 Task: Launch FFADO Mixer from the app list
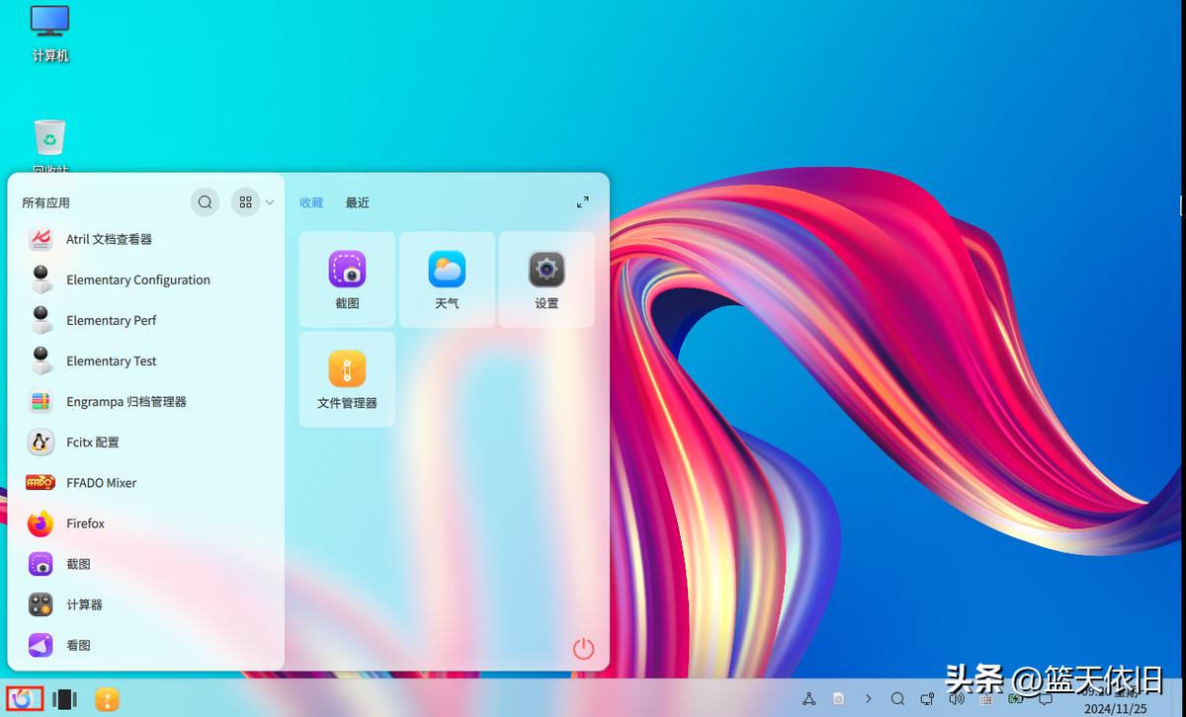coord(101,483)
